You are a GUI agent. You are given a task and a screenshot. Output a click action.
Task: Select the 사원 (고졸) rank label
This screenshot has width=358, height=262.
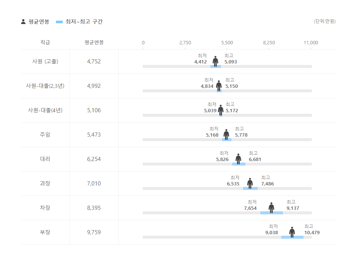tap(45, 62)
